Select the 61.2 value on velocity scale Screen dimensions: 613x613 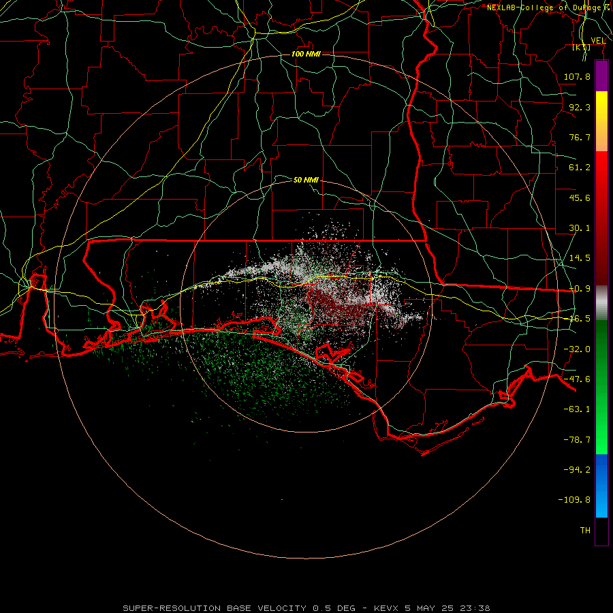click(580, 168)
